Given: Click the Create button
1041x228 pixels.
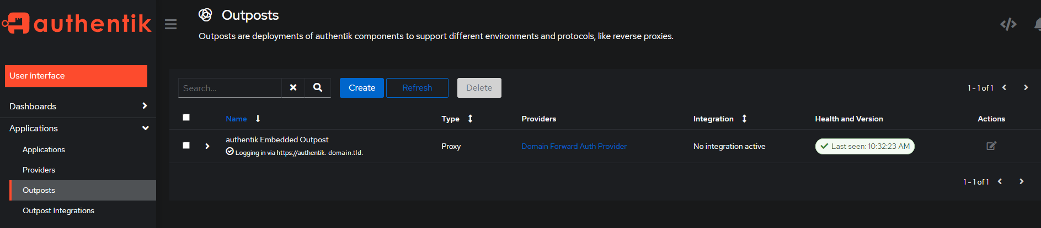Looking at the screenshot, I should tap(362, 88).
